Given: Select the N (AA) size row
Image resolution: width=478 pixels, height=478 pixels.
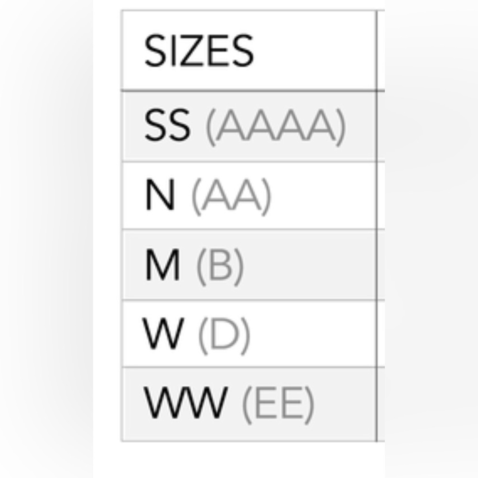Looking at the screenshot, I should pos(249,196).
